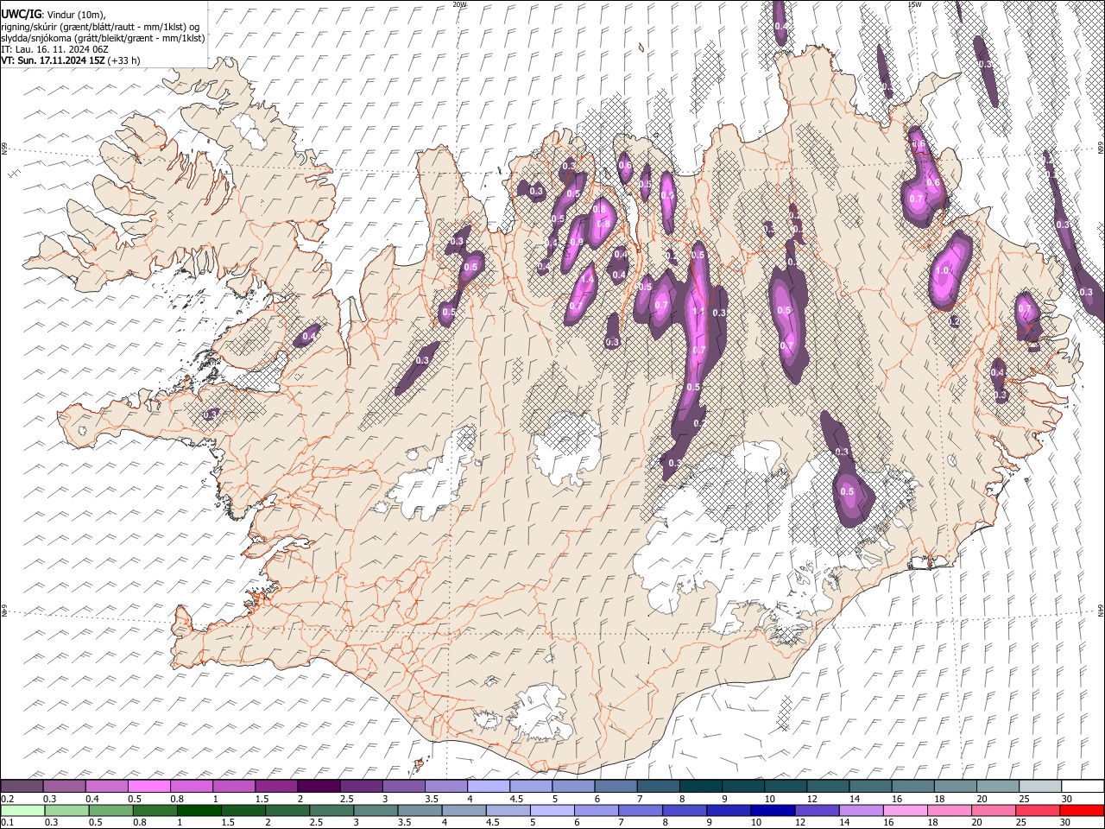Pick the darkest purple 2 to 2.5 snow swatch
The width and height of the screenshot is (1105, 829).
coord(318,787)
